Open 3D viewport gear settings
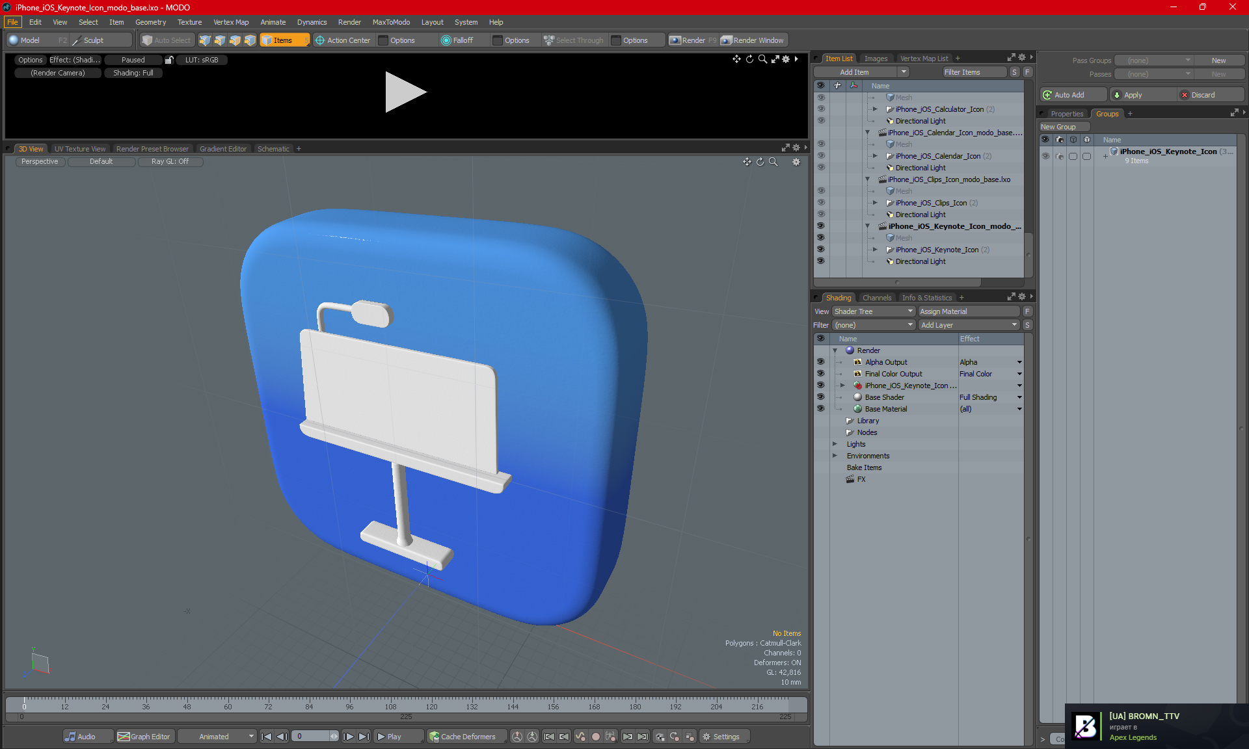 coord(796,162)
